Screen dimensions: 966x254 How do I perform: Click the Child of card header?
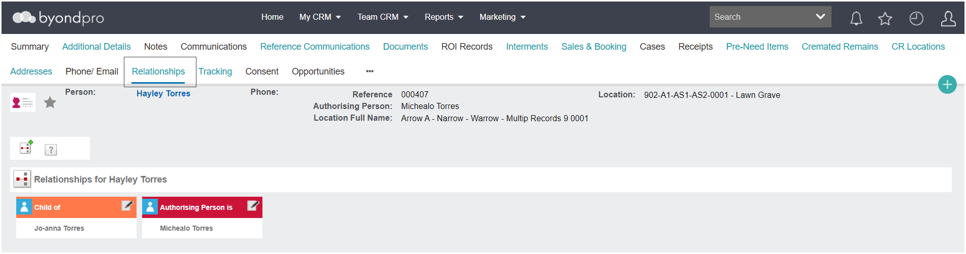click(x=76, y=207)
